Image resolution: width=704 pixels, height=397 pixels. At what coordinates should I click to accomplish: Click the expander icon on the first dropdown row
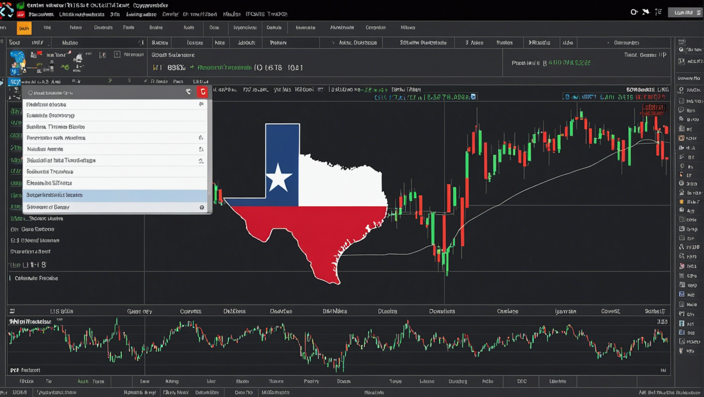click(x=201, y=105)
